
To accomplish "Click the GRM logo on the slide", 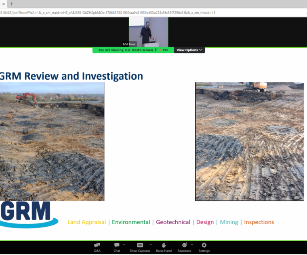I will [29, 215].
